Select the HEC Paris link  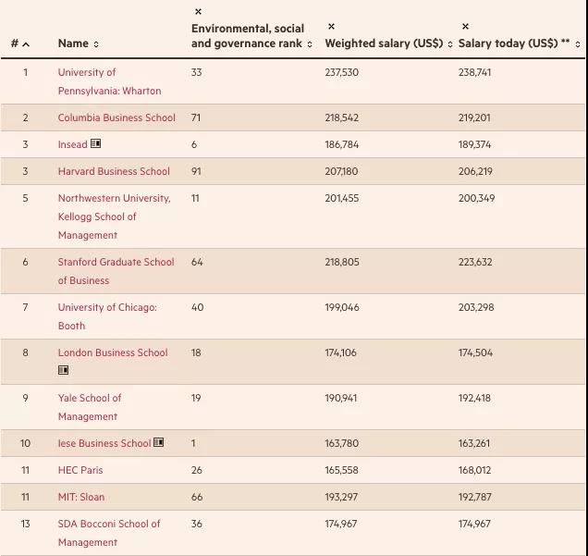[x=80, y=470]
